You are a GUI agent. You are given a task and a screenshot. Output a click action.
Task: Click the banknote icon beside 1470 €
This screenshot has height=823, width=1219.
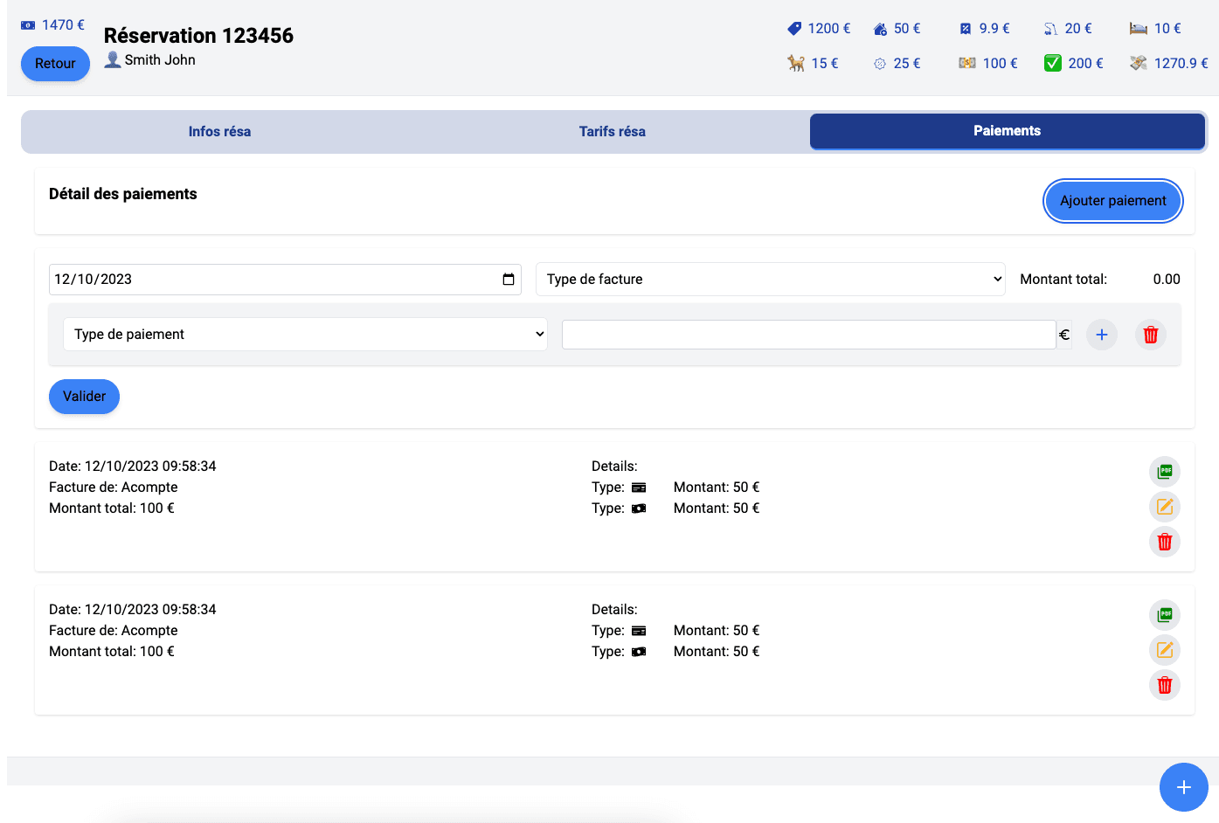(x=28, y=25)
